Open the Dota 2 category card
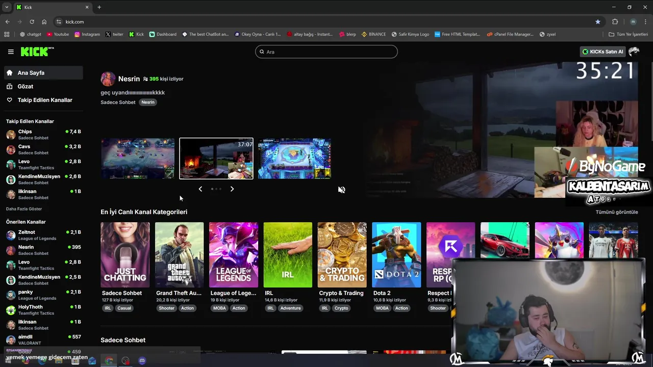653x367 pixels. [x=396, y=255]
